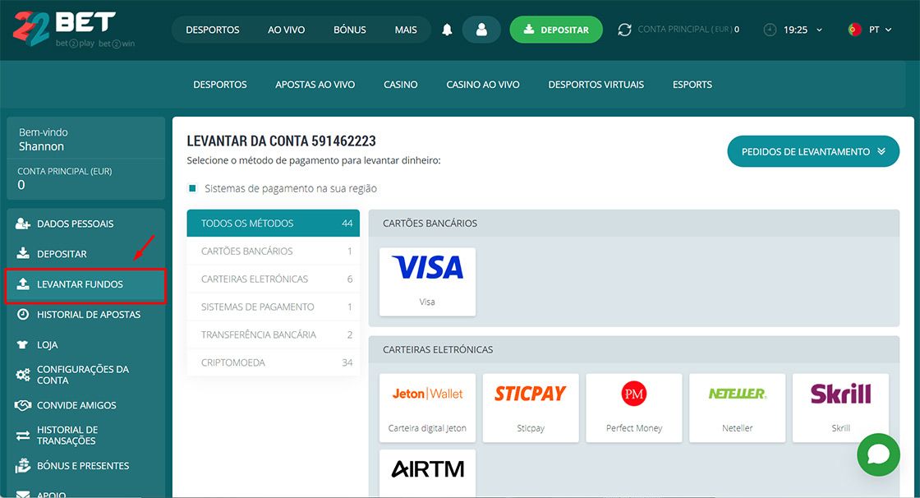Filter by Criptomoeda methods
920x498 pixels.
273,362
